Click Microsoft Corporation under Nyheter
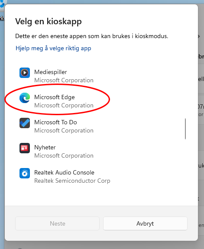 coord(64,155)
